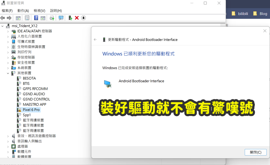Image resolution: width=270 pixels, height=165 pixels.
Task: Select the GSND AUDIO device
Action: (x=34, y=94)
